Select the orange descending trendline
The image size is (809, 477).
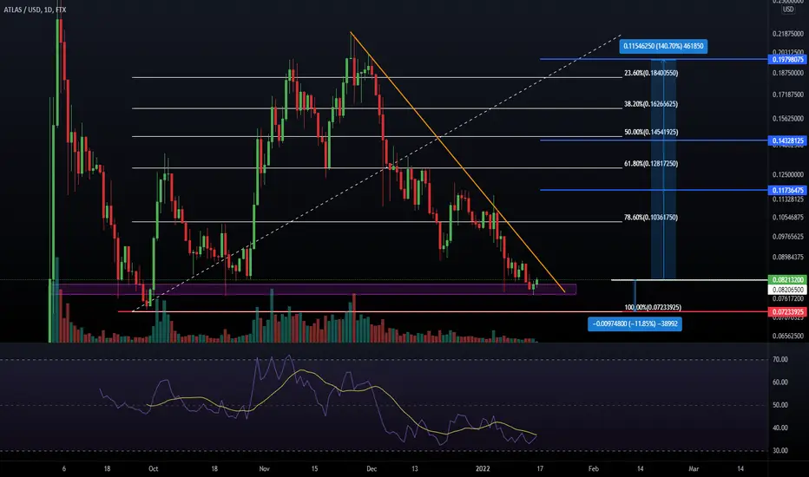[x=457, y=163]
